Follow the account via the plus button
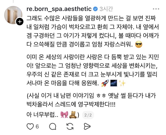This screenshot has height=135, width=166. click(20, 22)
